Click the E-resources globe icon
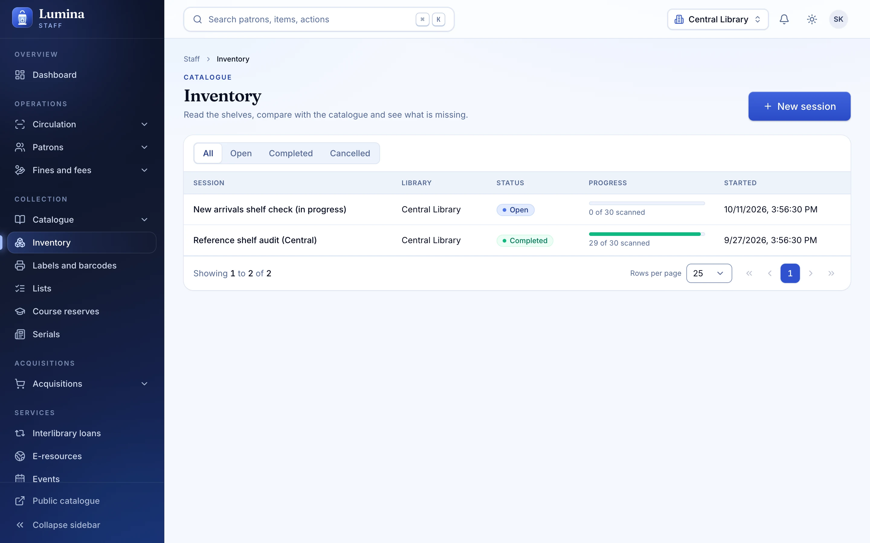Image resolution: width=870 pixels, height=543 pixels. pyautogui.click(x=20, y=456)
